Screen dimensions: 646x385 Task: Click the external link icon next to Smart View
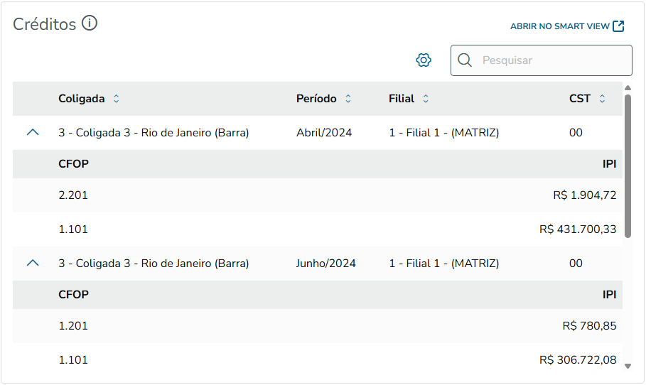tap(618, 26)
